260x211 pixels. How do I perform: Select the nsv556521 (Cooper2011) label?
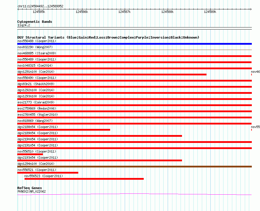(x=37, y=170)
